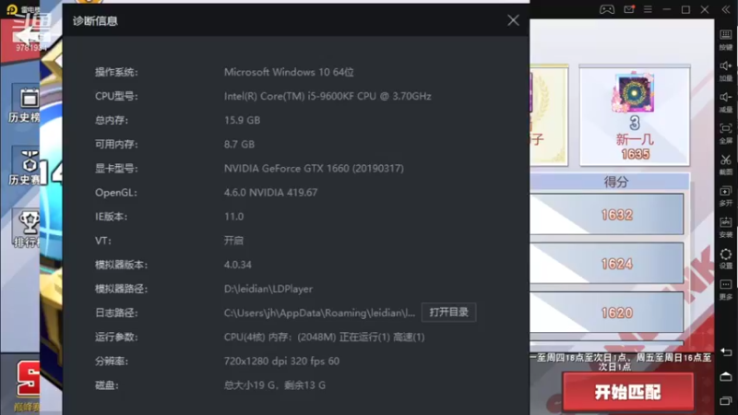This screenshot has height=415, width=738.
Task: Click the game's back arrow at top left
Action: click(x=29, y=34)
